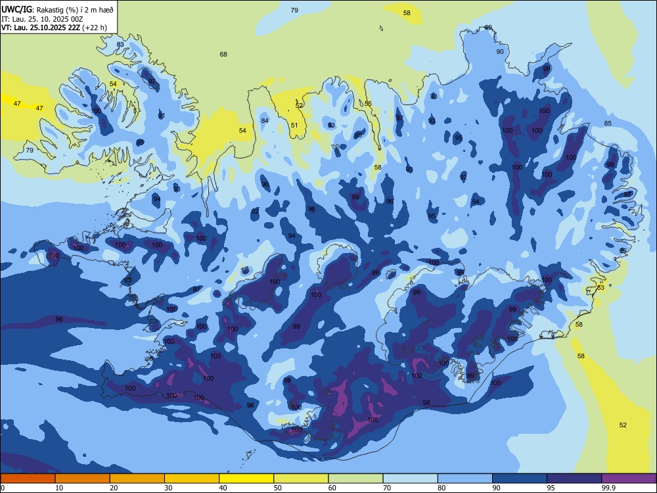Click the purple 99.9+ legend swatch
The width and height of the screenshot is (657, 493).
point(629,479)
